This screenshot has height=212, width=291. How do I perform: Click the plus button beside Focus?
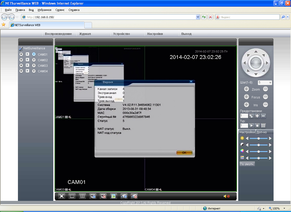tap(247, 97)
